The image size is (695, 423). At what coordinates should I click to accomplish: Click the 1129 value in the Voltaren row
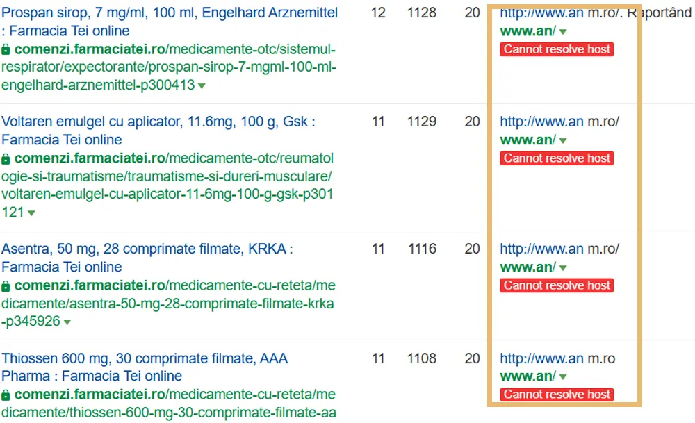(x=422, y=122)
